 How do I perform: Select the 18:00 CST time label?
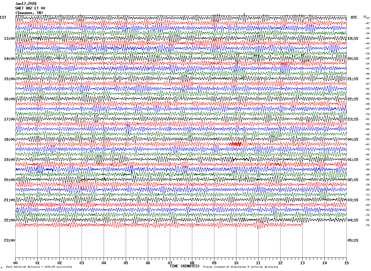(x=9, y=139)
